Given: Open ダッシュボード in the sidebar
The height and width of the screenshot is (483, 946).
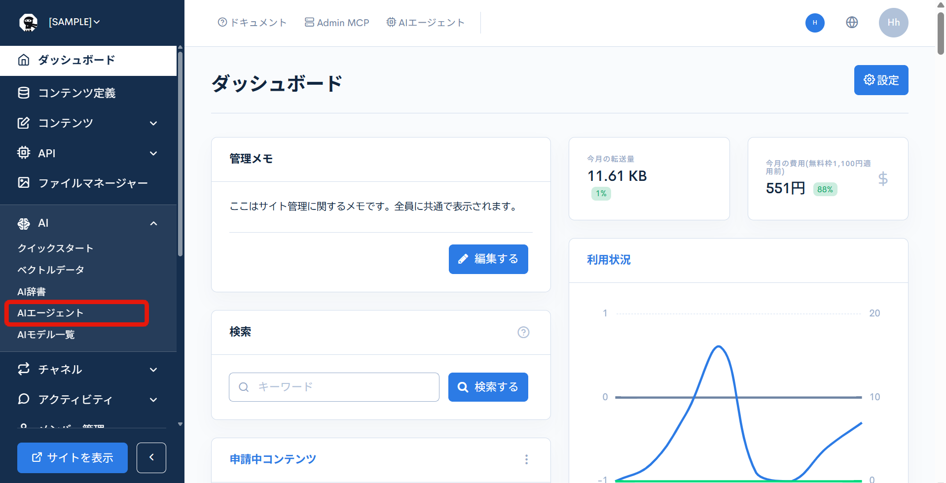Looking at the screenshot, I should point(88,60).
